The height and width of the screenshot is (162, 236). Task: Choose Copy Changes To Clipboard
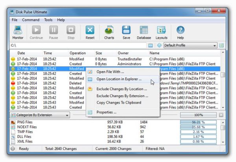coord(118,102)
